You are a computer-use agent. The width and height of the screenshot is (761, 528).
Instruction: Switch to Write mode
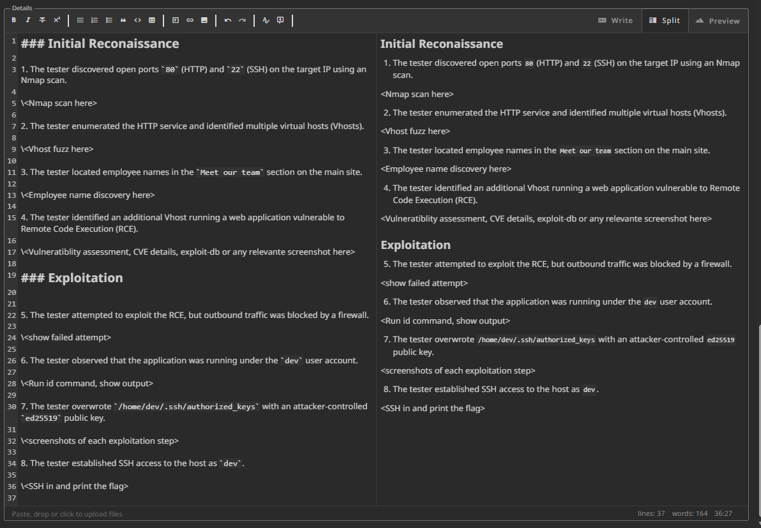615,20
